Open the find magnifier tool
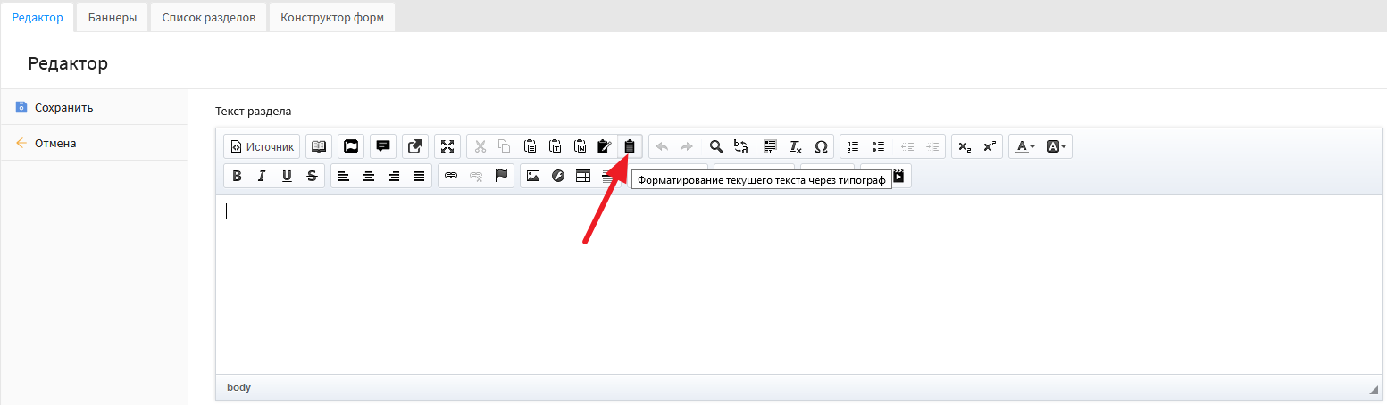 click(x=715, y=146)
